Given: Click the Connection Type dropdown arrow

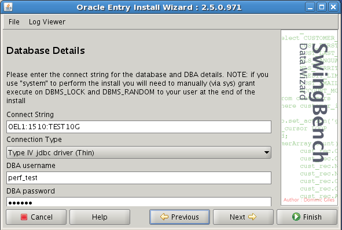Looking at the screenshot, I should point(267,152).
